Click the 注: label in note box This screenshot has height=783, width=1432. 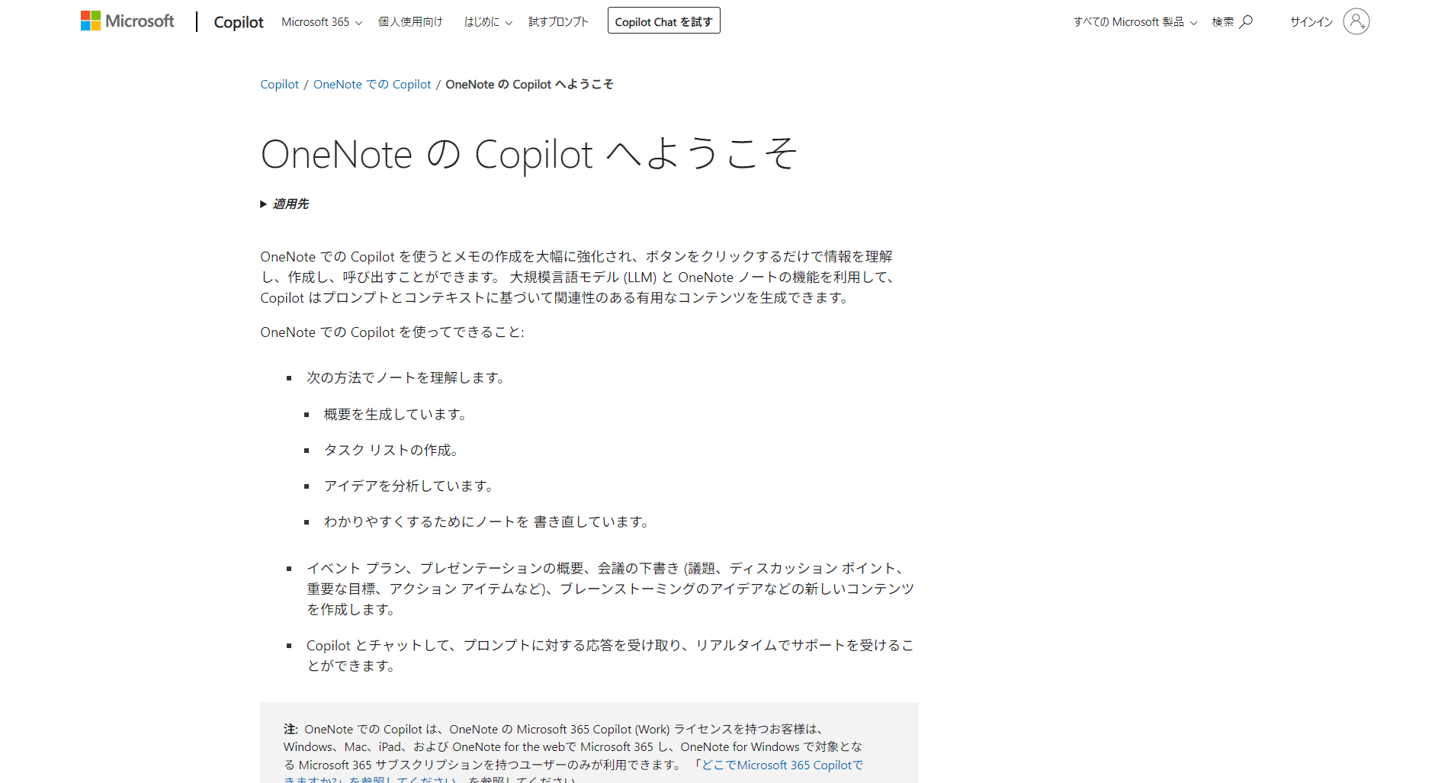(x=291, y=730)
